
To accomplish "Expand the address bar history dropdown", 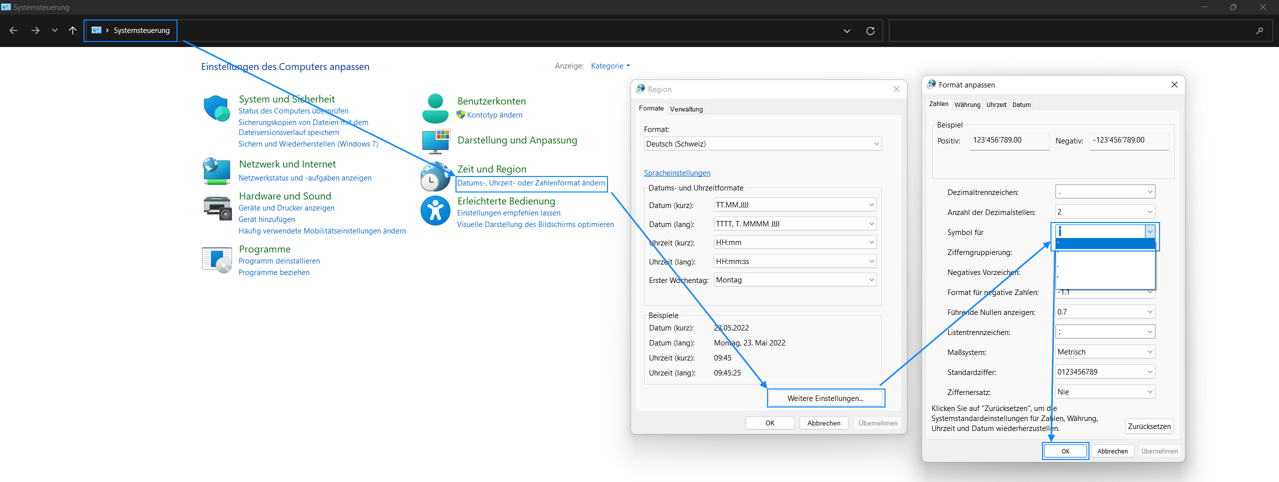I will click(x=847, y=30).
